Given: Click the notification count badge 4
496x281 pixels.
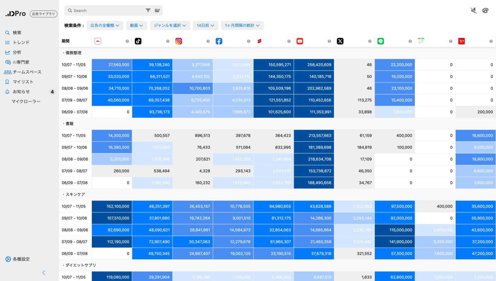Looking at the screenshot, I should [52, 92].
